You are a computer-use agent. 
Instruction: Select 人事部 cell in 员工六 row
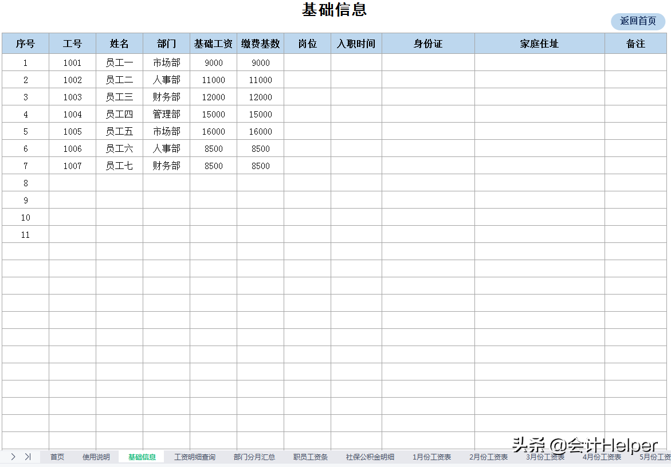167,148
